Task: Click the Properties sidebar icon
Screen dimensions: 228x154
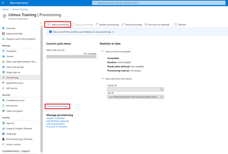Action: (3, 51)
